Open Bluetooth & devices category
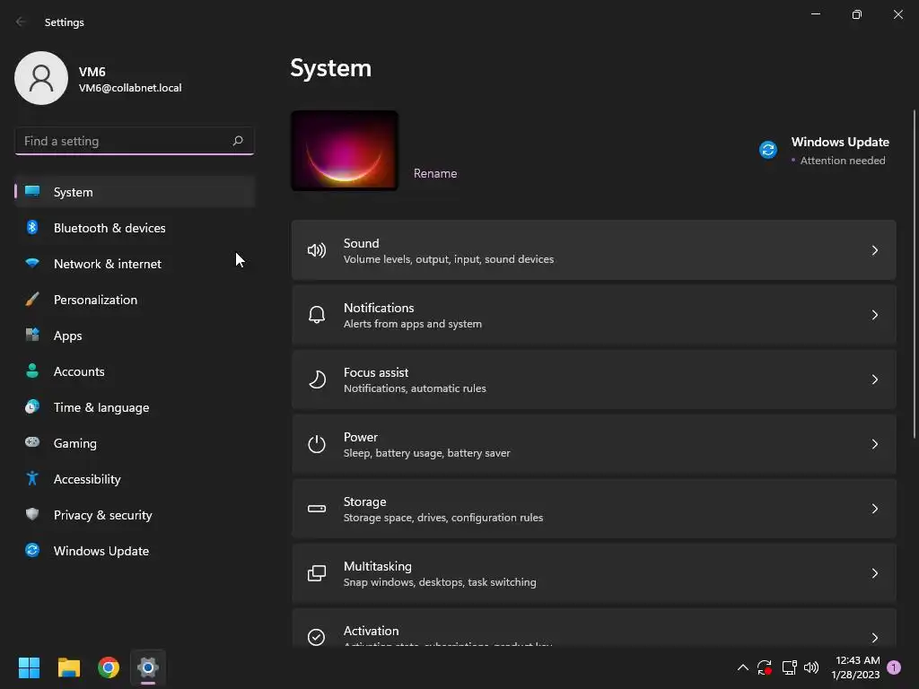This screenshot has height=689, width=919. coord(135,227)
